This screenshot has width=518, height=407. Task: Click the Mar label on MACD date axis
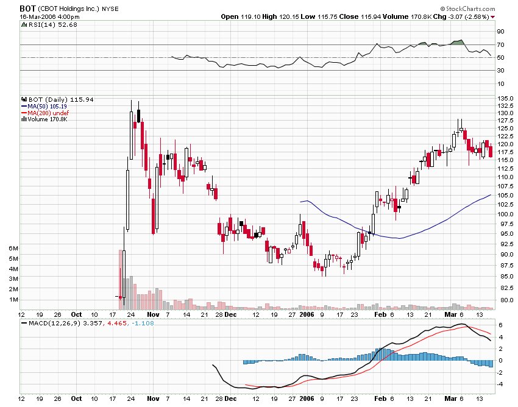point(450,398)
